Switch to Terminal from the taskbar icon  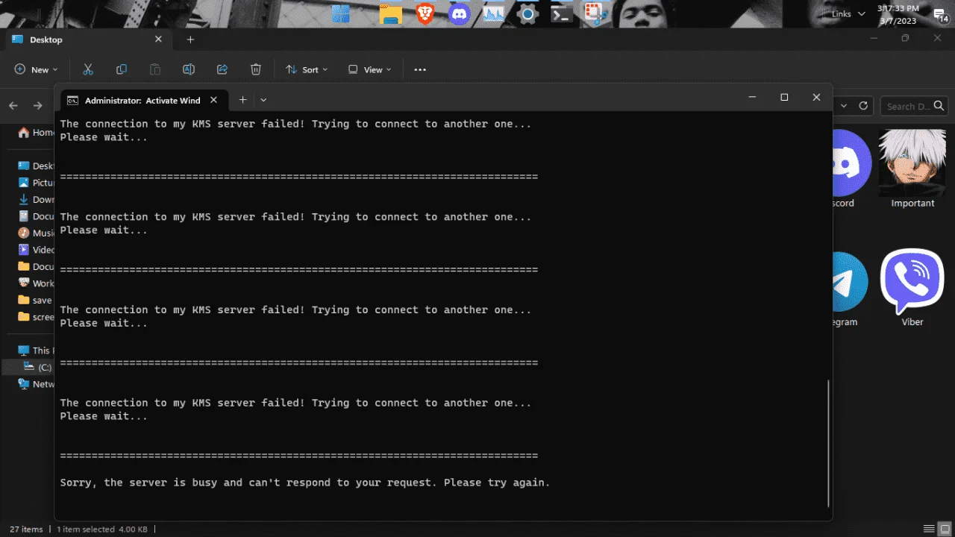[561, 13]
